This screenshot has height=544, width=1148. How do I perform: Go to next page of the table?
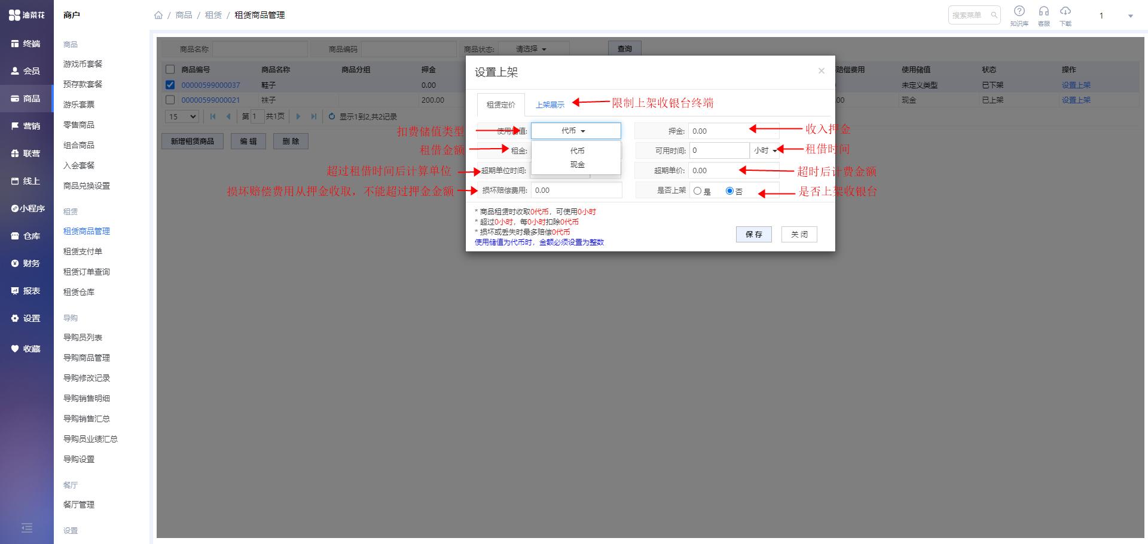pos(298,116)
